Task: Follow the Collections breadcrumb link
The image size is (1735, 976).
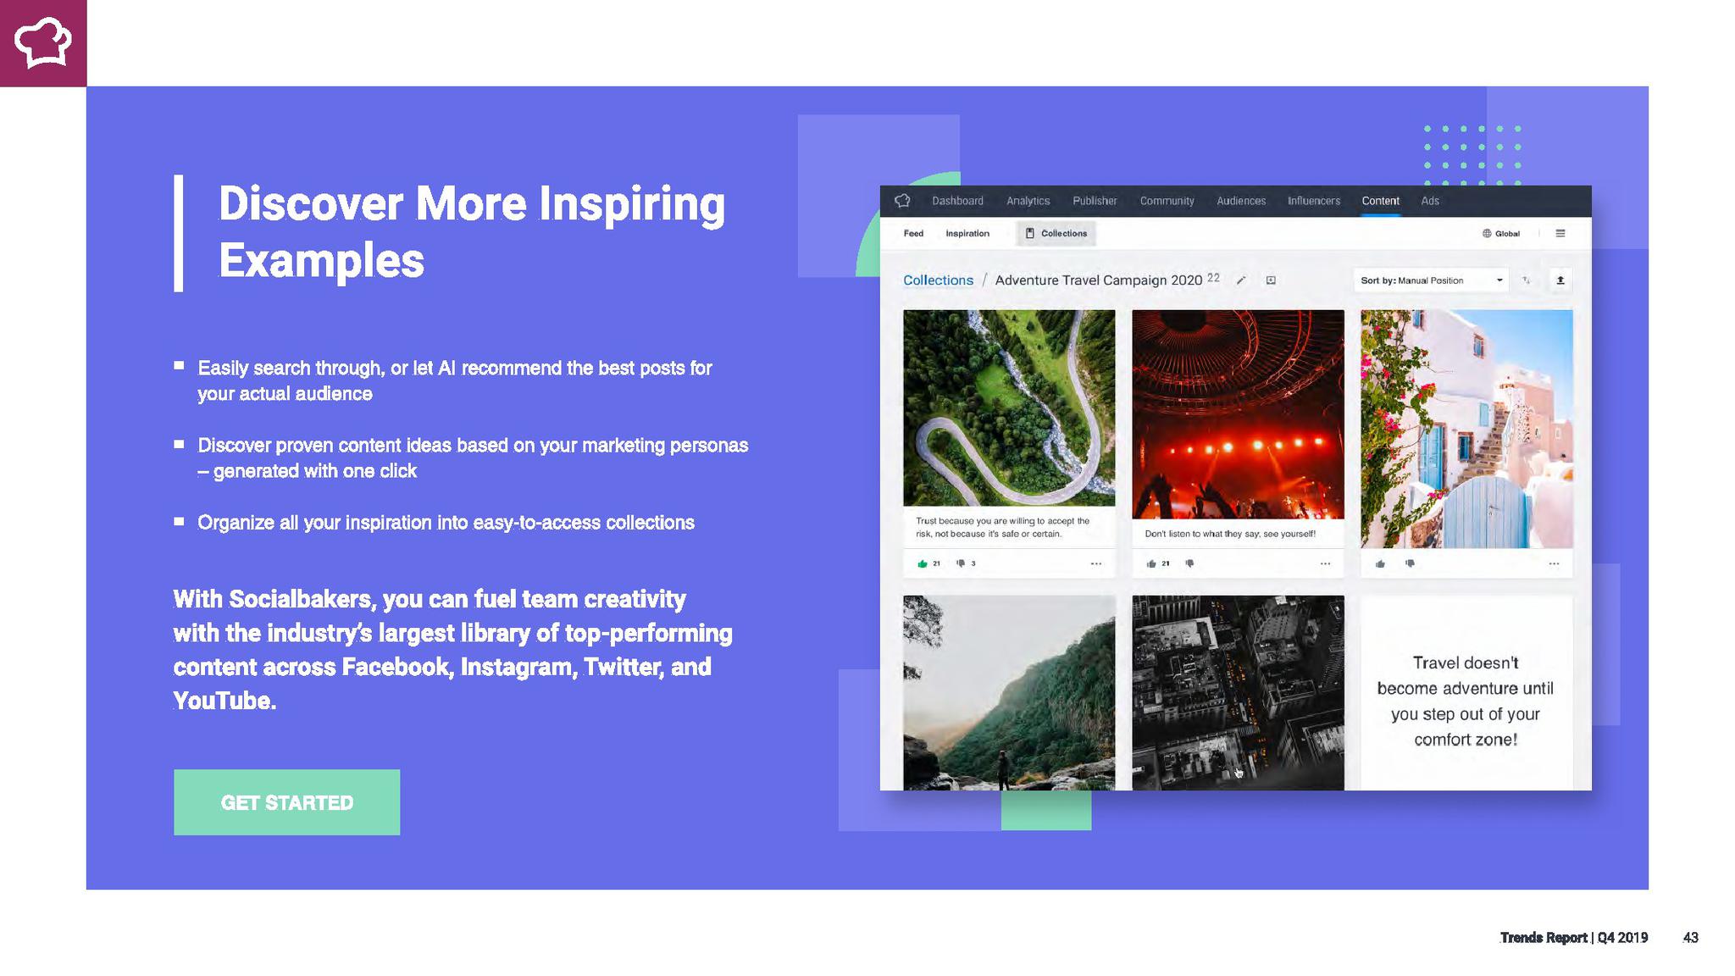Action: (x=938, y=280)
